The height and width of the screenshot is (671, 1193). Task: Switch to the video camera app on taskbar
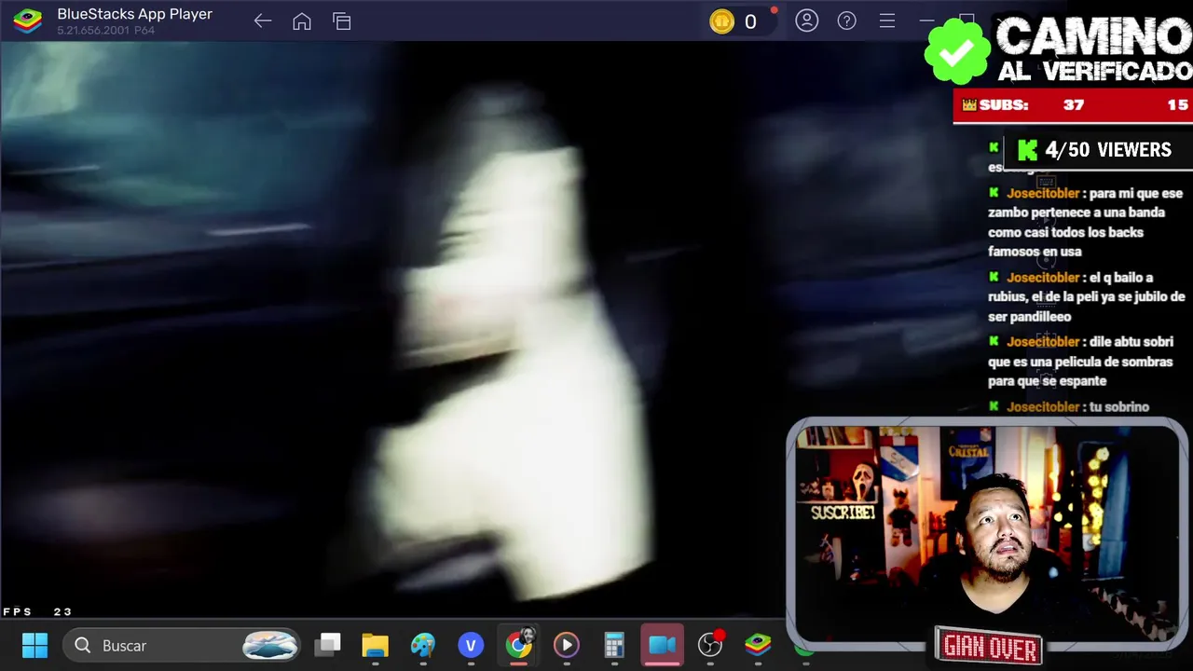point(662,645)
